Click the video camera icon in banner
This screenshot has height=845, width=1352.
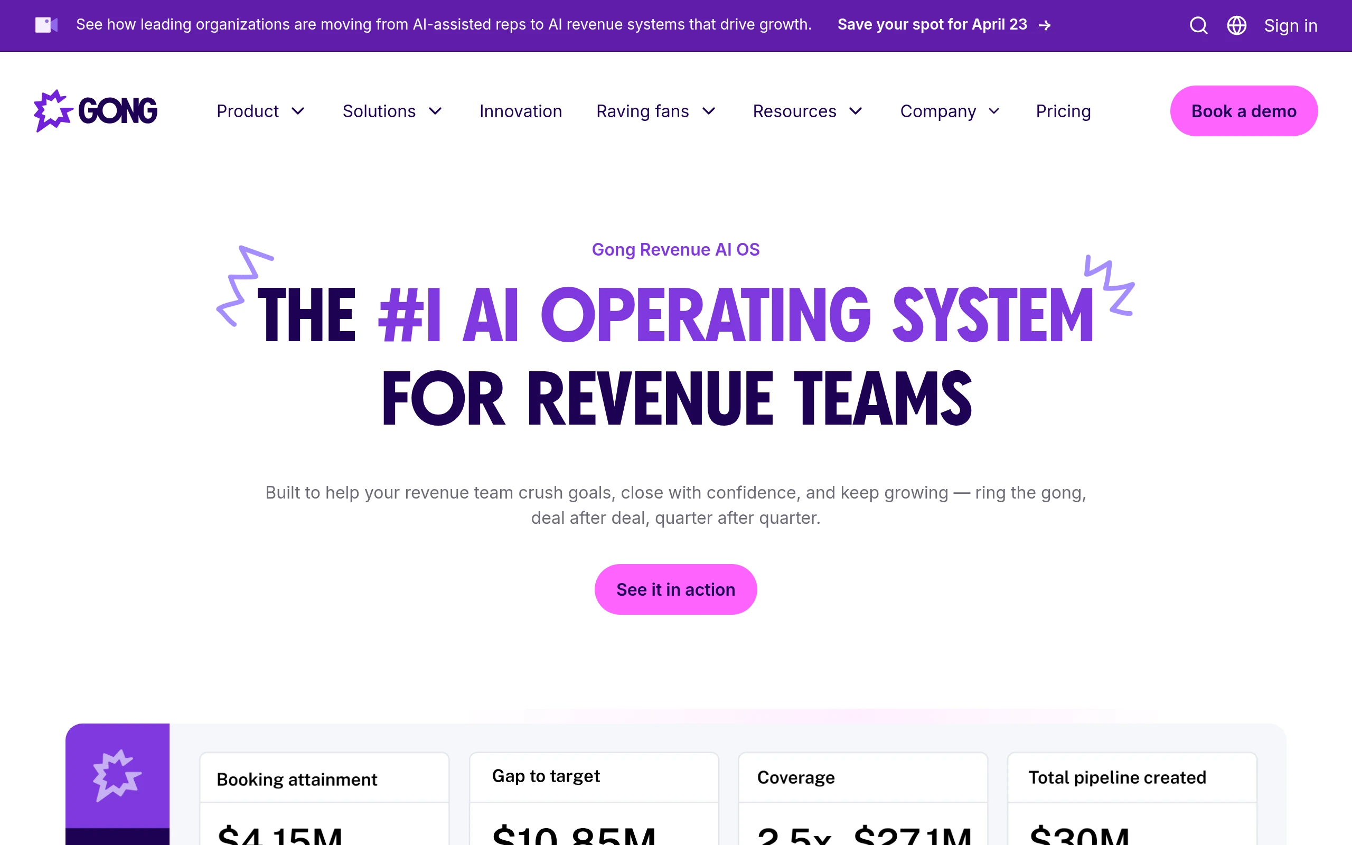(46, 25)
